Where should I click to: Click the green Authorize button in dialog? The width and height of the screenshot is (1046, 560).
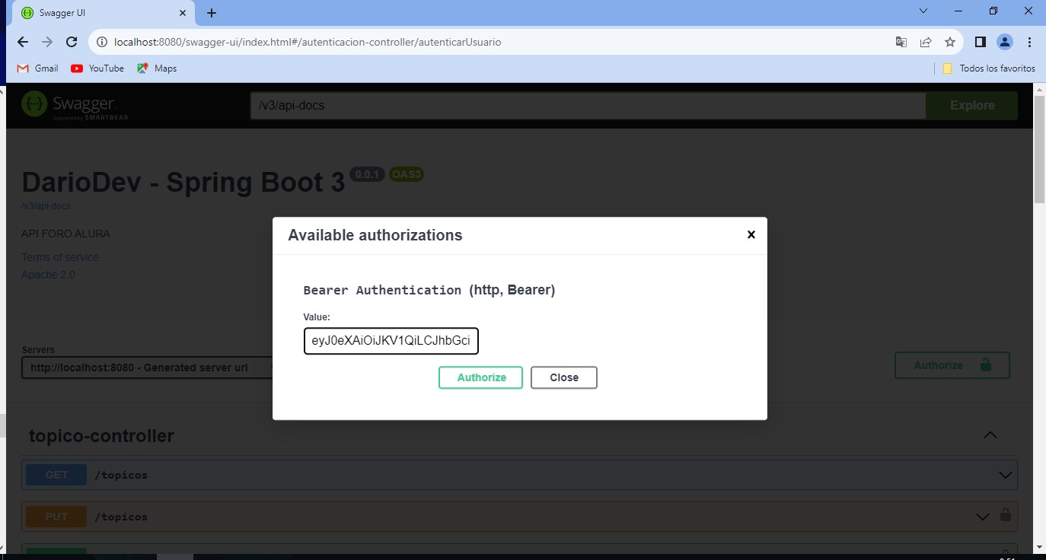[x=480, y=377]
